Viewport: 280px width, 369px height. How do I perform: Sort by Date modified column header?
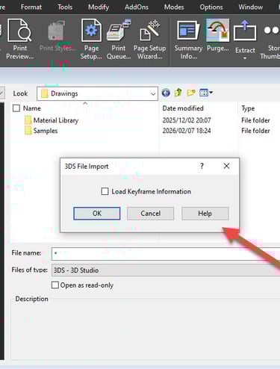183,108
